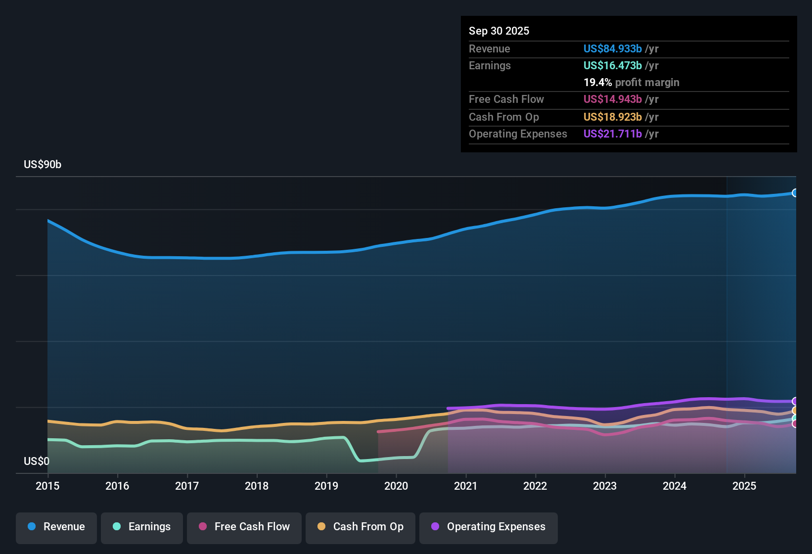Select the 2025 year label
This screenshot has width=812, height=554.
(745, 486)
